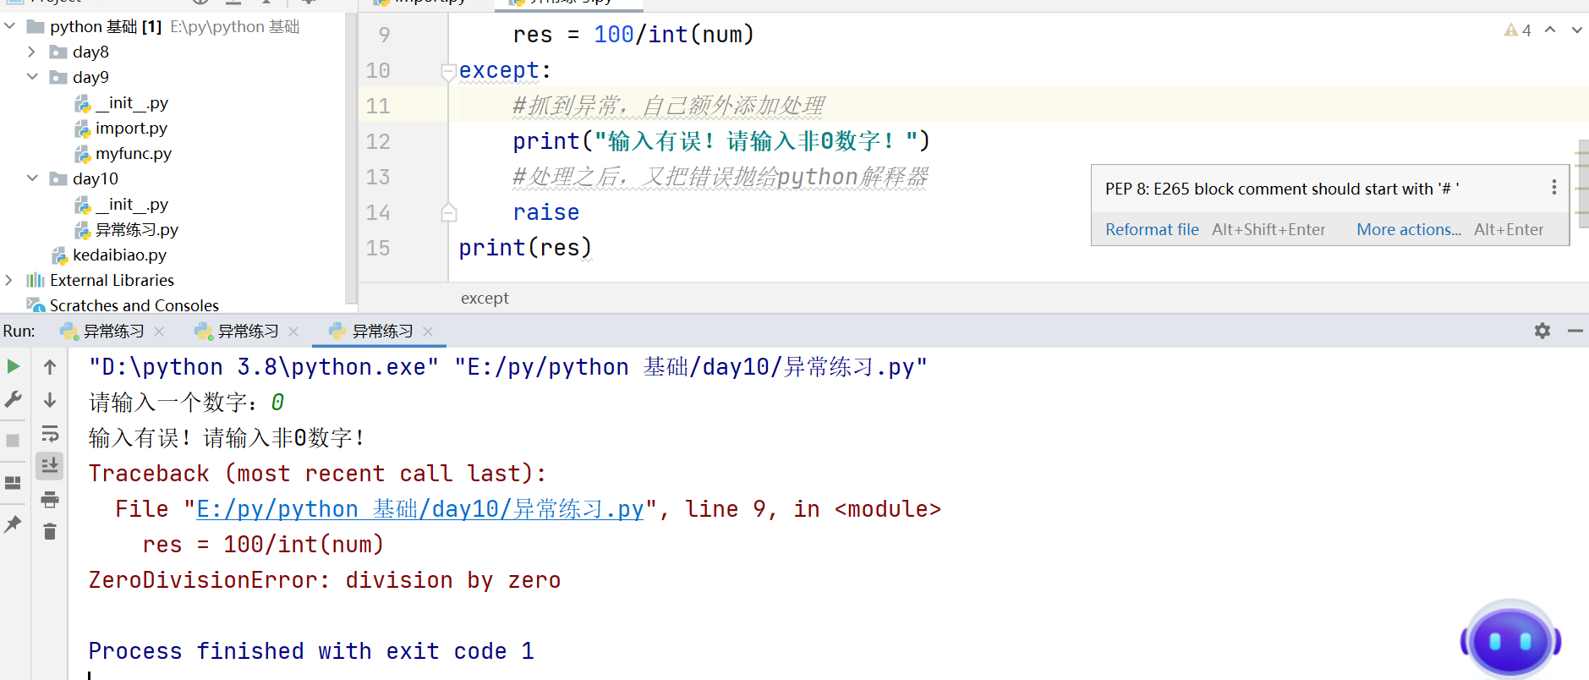Screen dimensions: 1589x680
Task: Expand the day8 folder
Action: pyautogui.click(x=32, y=52)
